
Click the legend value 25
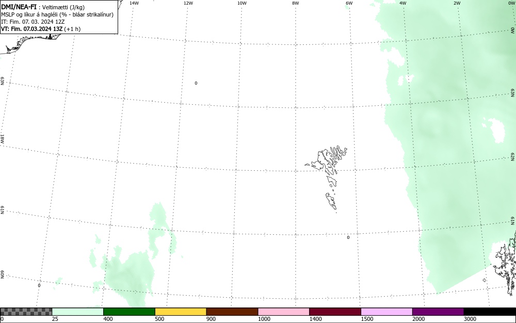pyautogui.click(x=55, y=319)
